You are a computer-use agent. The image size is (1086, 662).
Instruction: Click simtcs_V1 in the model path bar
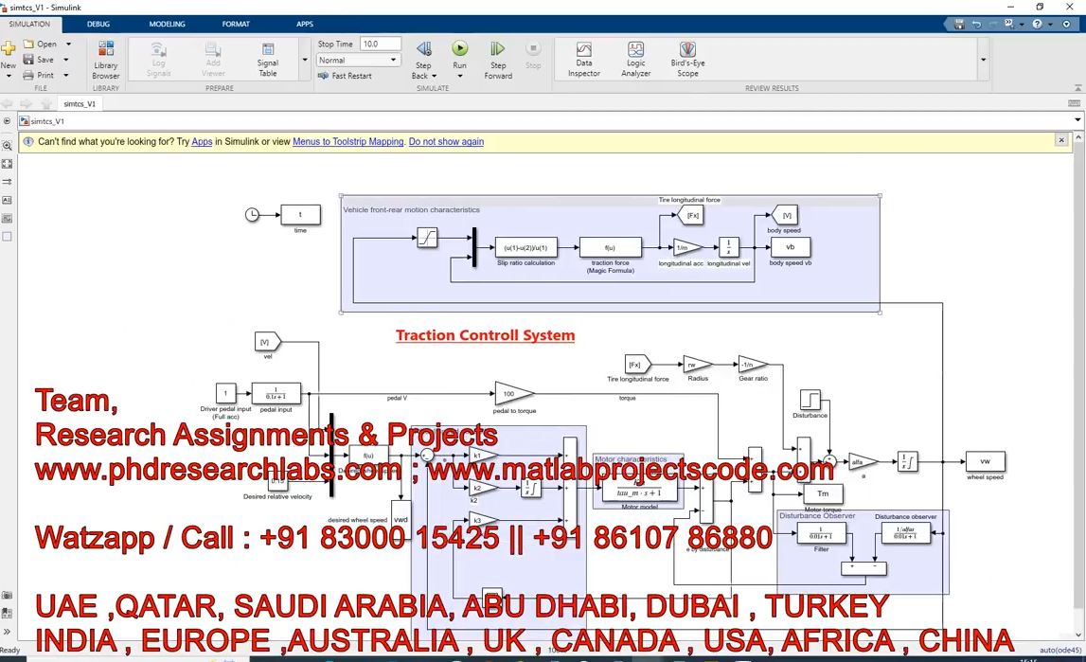47,121
